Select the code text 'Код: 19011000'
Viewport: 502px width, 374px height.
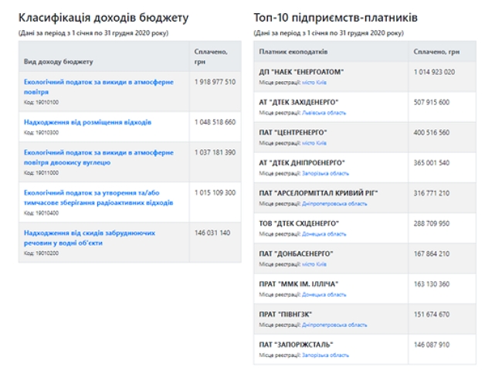click(x=41, y=173)
